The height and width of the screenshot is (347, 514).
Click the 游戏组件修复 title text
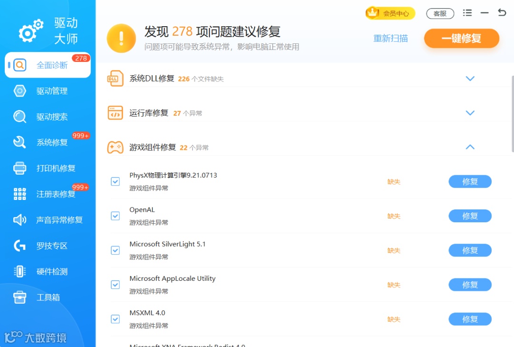pos(153,147)
